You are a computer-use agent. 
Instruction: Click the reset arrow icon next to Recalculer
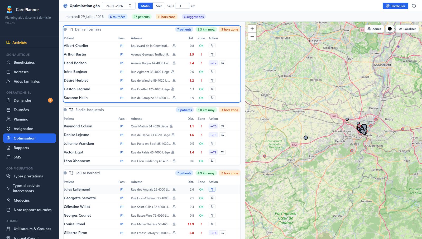(414, 6)
